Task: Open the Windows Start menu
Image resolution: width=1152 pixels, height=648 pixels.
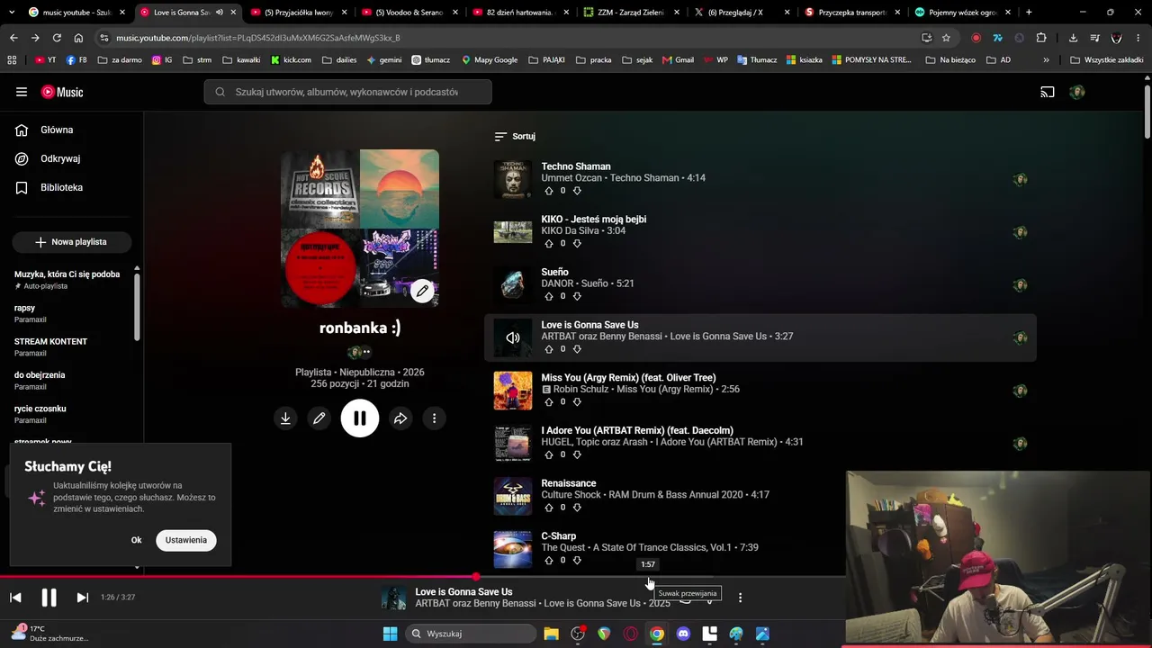Action: (390, 634)
